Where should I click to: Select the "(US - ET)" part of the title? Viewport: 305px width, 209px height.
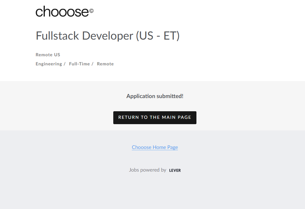158,36
